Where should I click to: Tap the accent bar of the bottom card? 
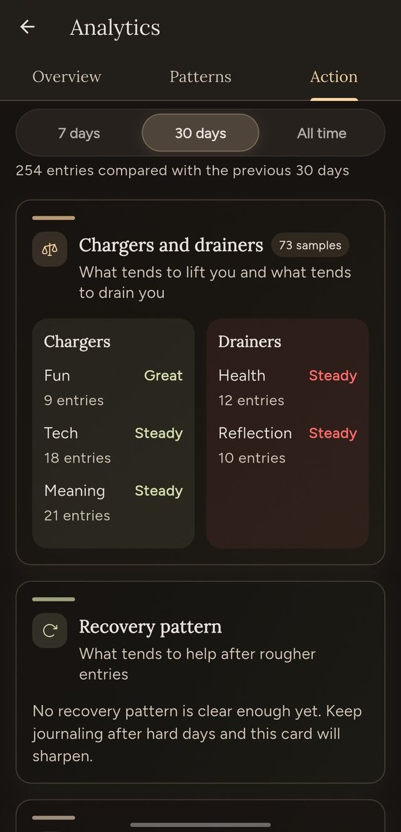tap(53, 818)
